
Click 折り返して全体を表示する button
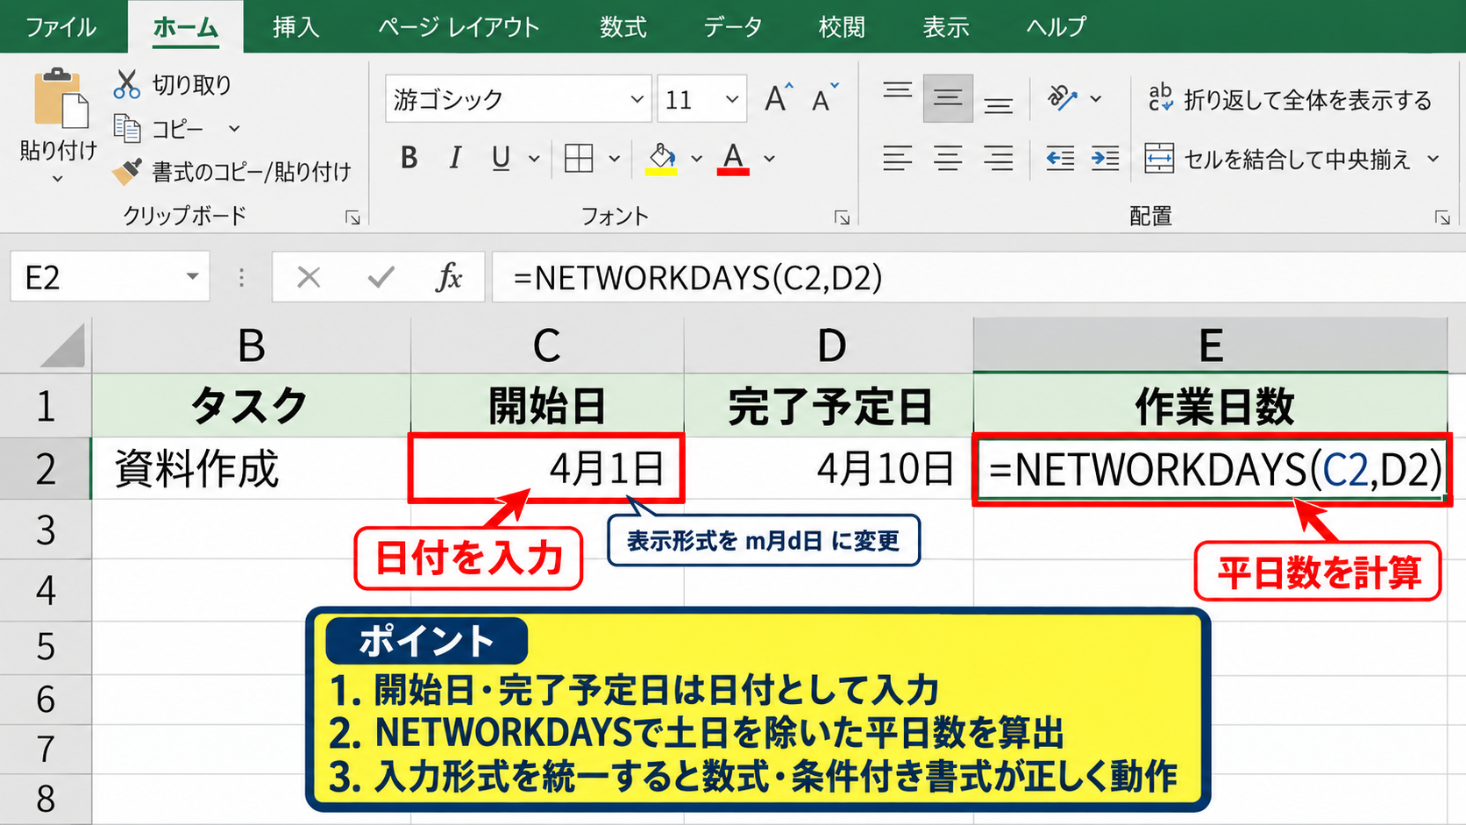tap(1290, 99)
